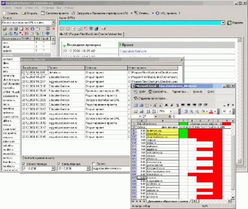248x209 pixels.
Task: Click the sigg.educationservice.ru filter field
Action: coord(111,168)
